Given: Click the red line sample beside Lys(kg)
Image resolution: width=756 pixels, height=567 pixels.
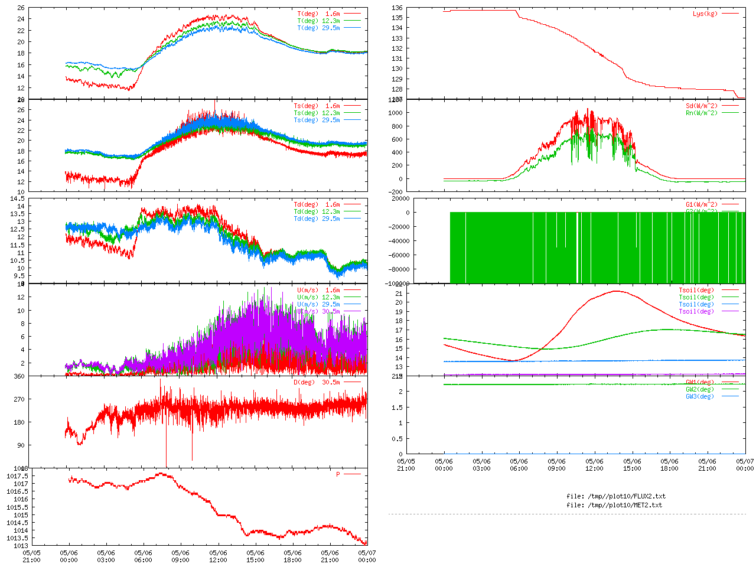Looking at the screenshot, I should pyautogui.click(x=729, y=14).
